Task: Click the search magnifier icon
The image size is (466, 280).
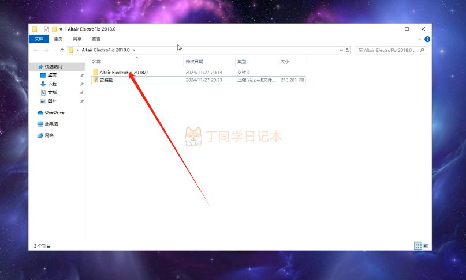Action: point(422,50)
